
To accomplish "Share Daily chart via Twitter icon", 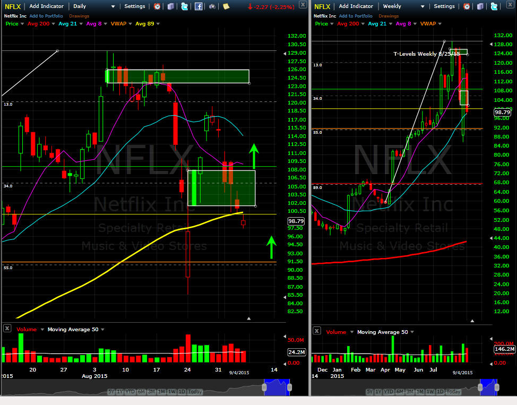I will (185, 6).
